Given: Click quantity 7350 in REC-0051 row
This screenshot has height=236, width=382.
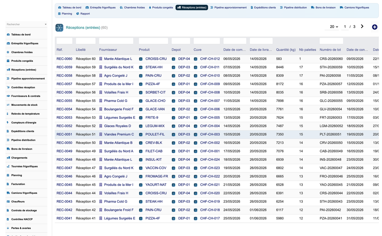Looking at the screenshot, I should coord(280,134).
